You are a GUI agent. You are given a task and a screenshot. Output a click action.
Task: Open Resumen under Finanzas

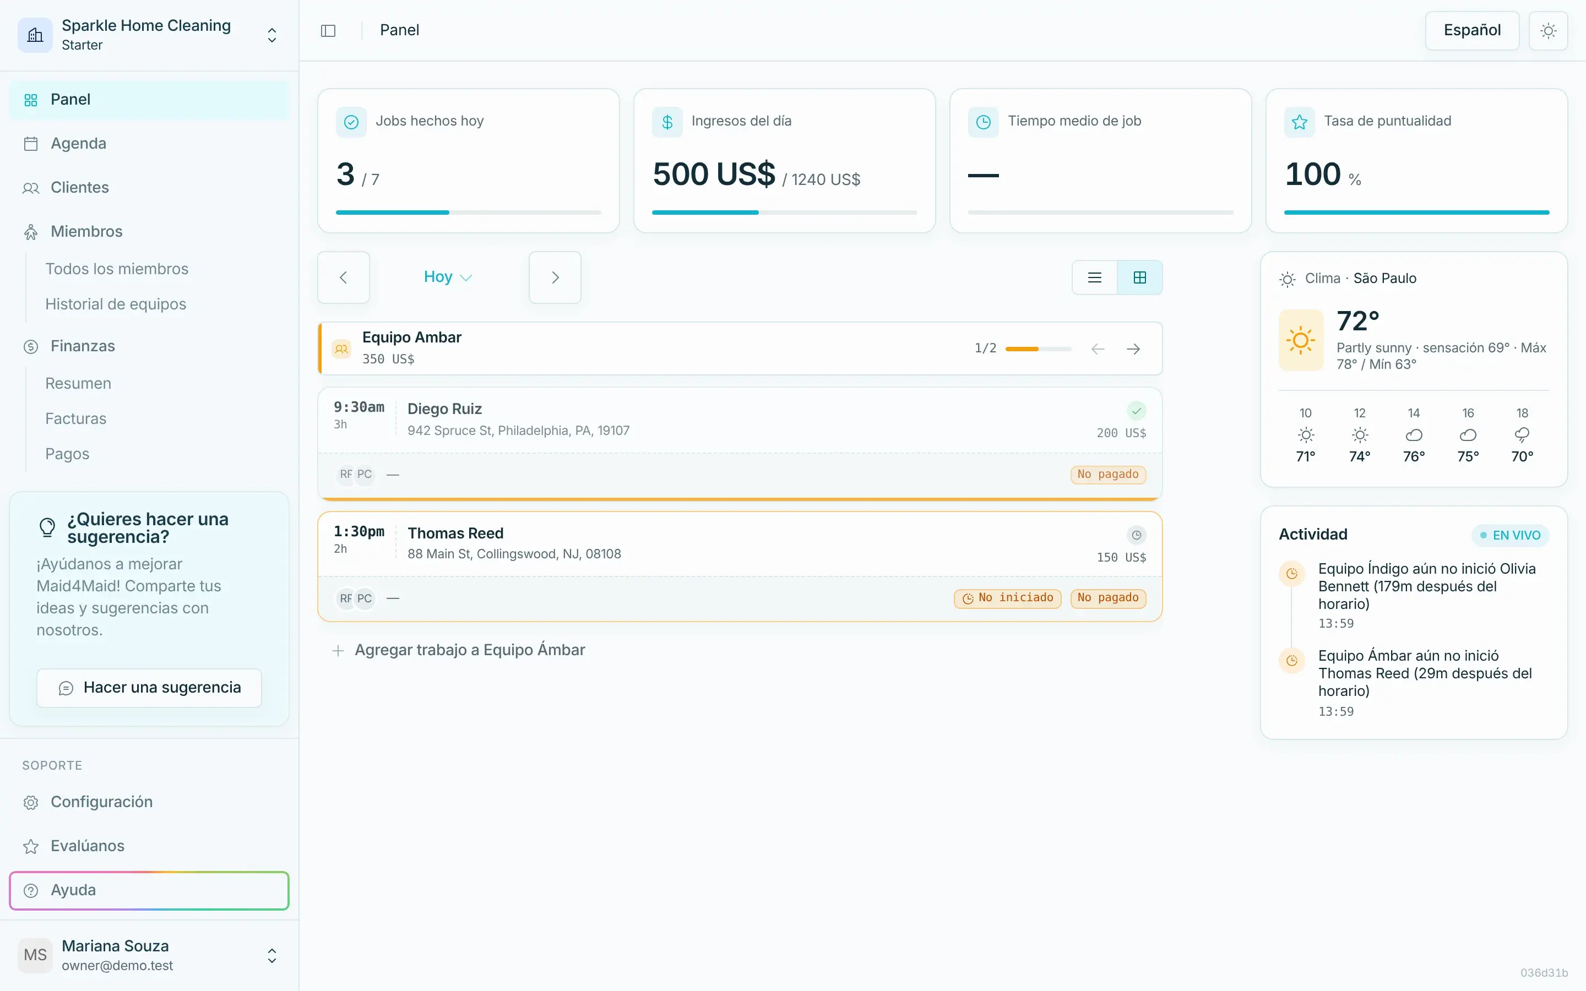point(78,383)
